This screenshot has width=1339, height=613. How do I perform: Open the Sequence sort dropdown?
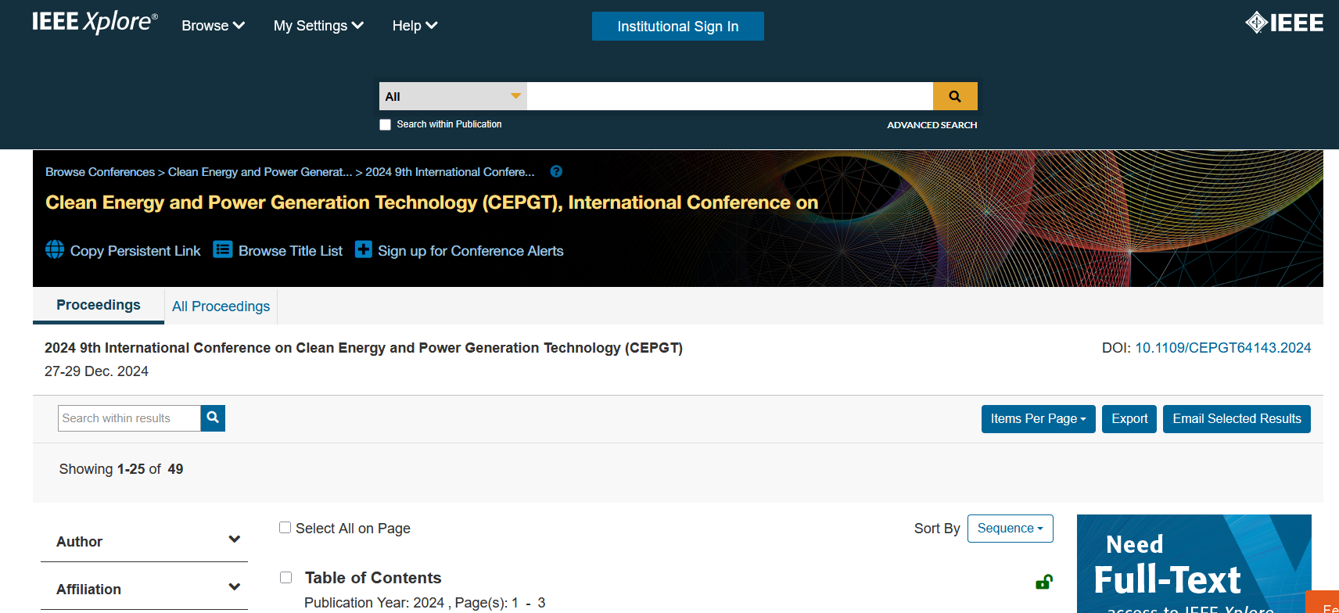coord(1010,529)
